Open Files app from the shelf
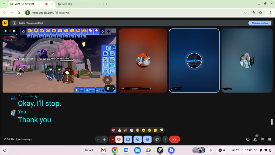The width and height of the screenshot is (275, 155). coord(137,150)
